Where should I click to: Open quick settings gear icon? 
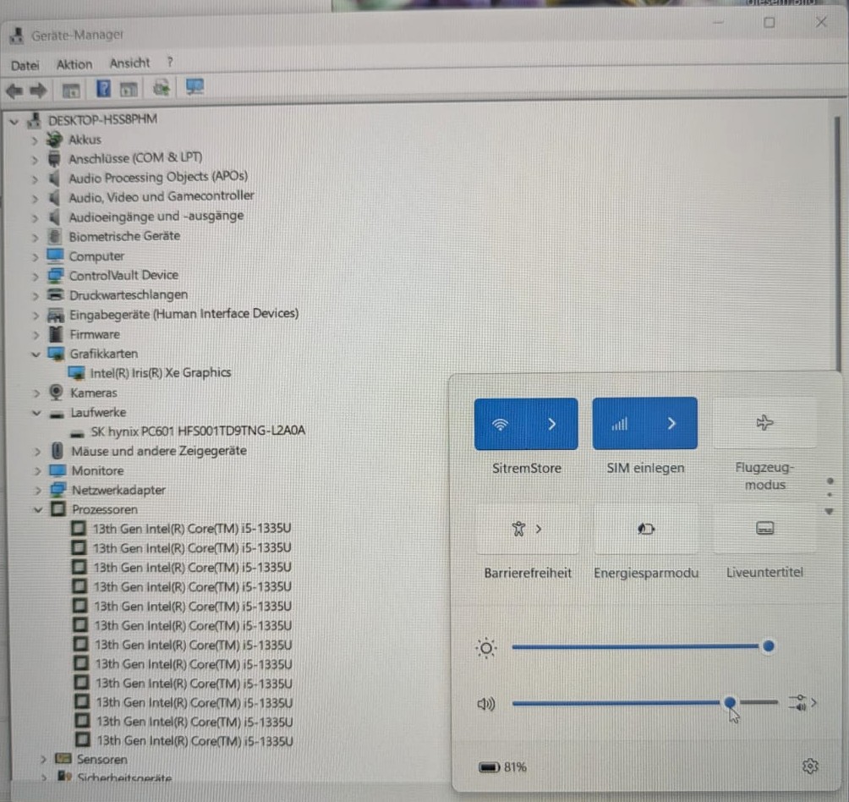point(810,766)
